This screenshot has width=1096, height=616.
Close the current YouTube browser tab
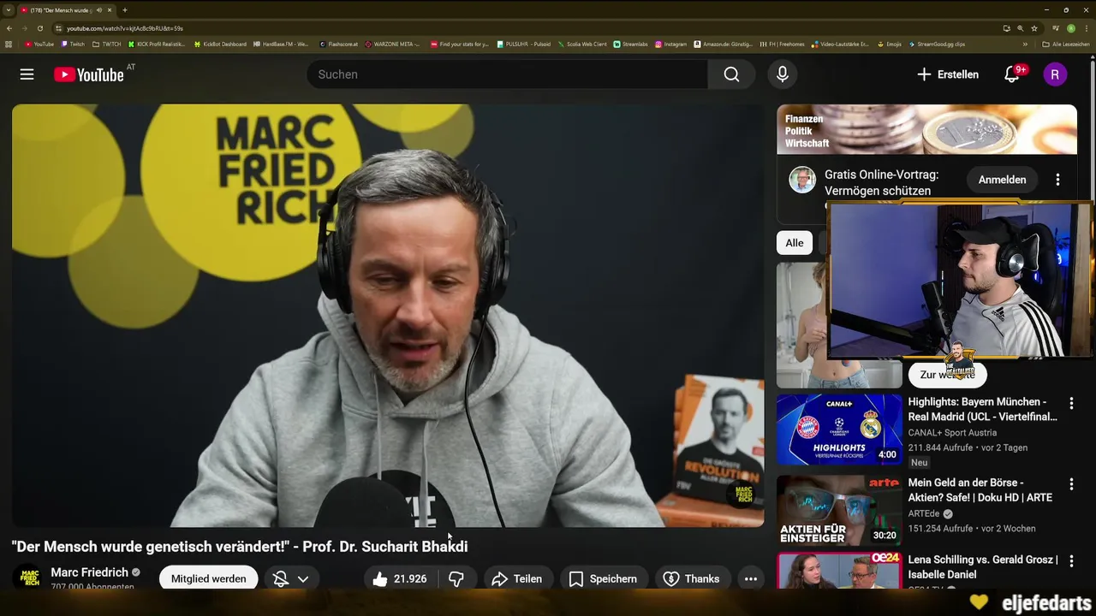pyautogui.click(x=110, y=10)
